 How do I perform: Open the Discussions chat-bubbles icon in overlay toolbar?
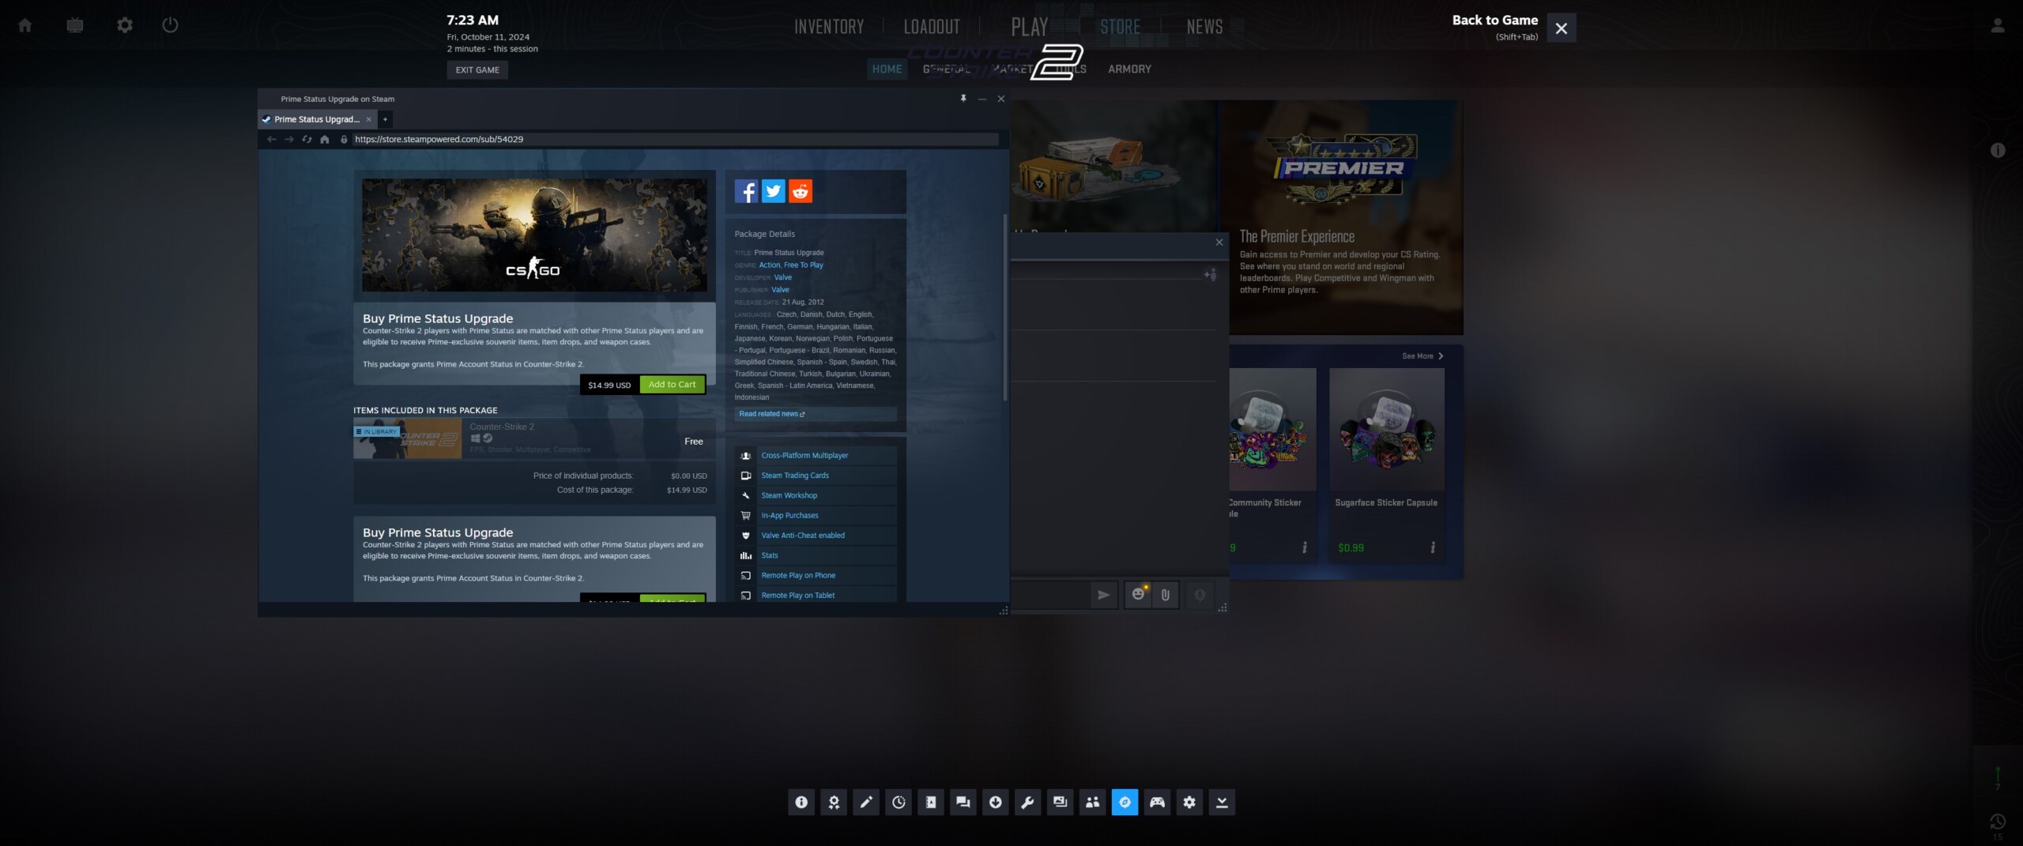pos(963,802)
